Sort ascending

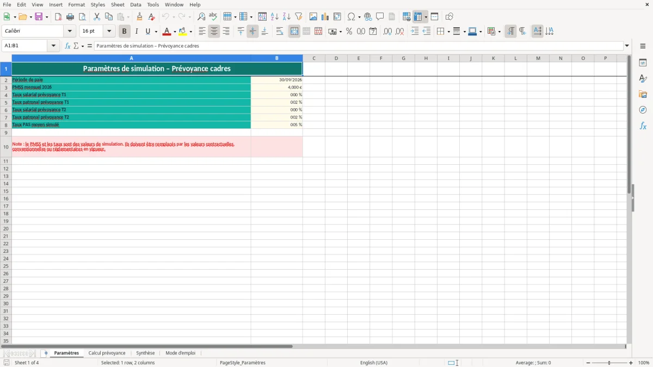tap(275, 17)
